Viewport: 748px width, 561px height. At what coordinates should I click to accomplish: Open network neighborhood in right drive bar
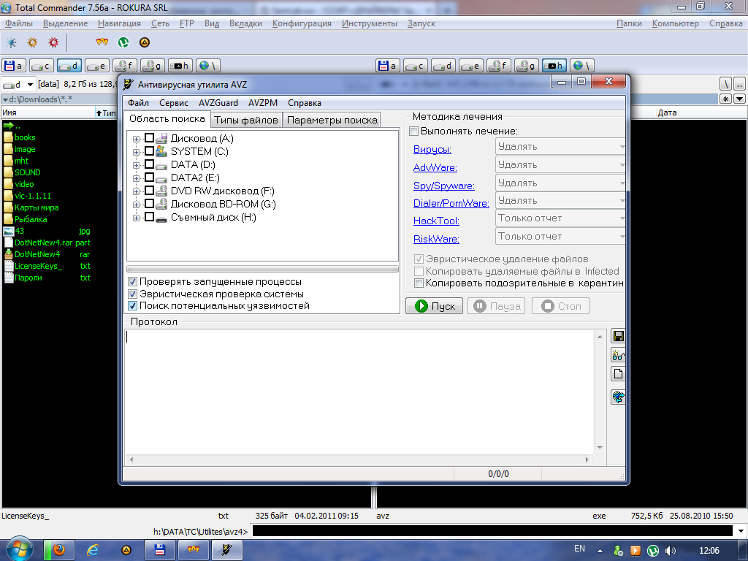(x=582, y=65)
